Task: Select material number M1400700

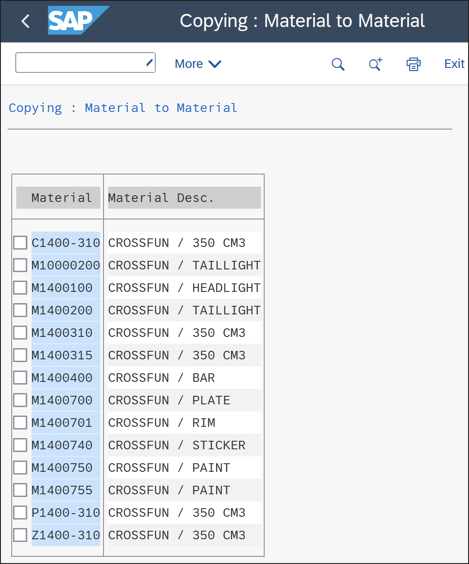Action: click(66, 400)
